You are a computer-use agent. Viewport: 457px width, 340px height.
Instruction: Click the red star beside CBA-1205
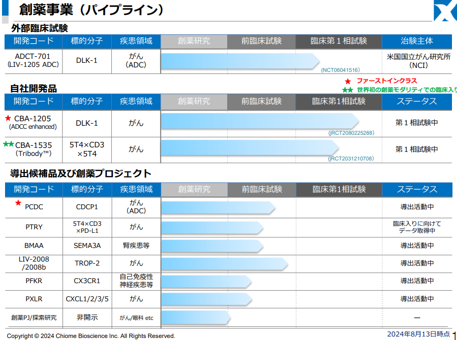[x=8, y=118]
